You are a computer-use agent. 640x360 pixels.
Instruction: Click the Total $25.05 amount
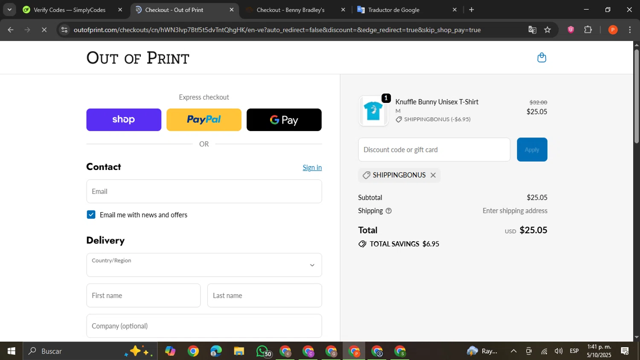coord(533,230)
